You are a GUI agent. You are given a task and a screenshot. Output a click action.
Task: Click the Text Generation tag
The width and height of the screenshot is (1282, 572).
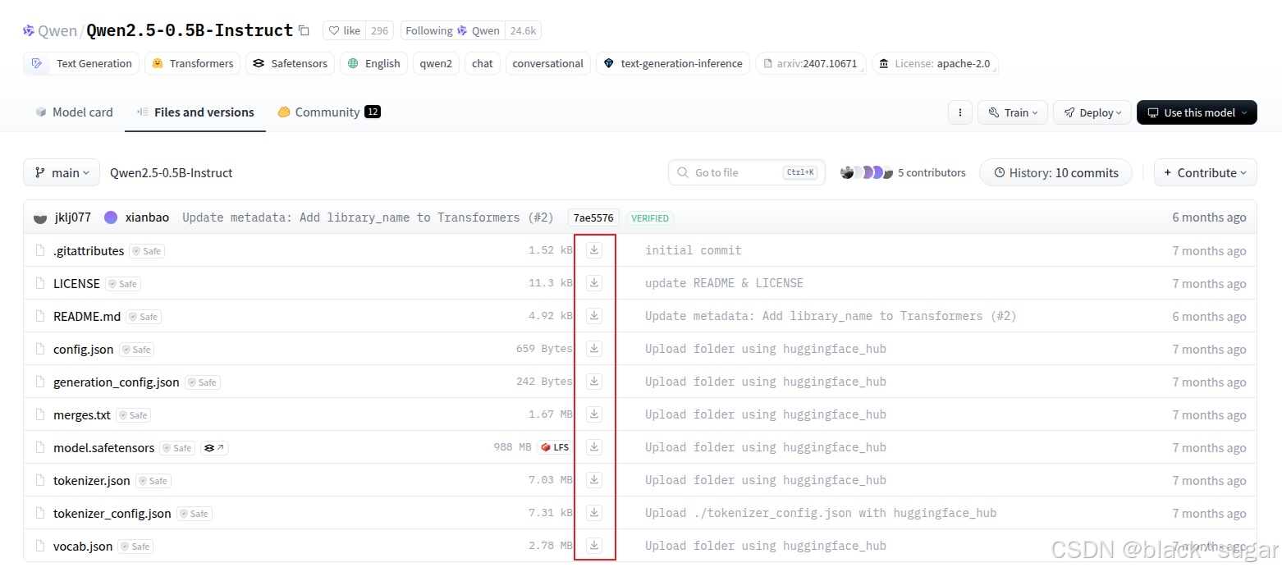pyautogui.click(x=81, y=63)
